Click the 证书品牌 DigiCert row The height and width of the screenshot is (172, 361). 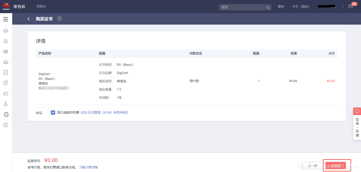113,73
